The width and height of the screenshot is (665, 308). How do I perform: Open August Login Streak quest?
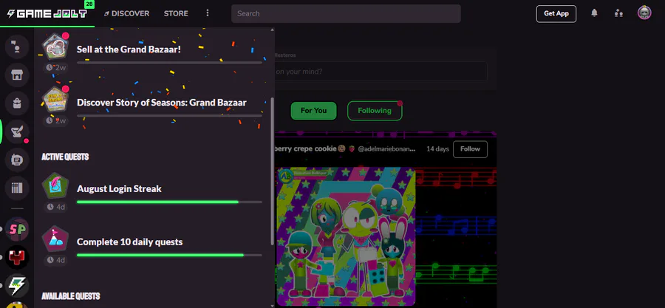[x=151, y=193]
